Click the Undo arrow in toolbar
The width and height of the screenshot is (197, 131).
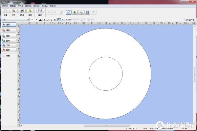pyautogui.click(x=49, y=12)
